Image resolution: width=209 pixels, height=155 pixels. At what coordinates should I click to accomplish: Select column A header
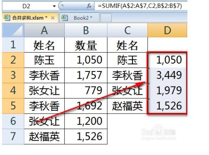44,30
